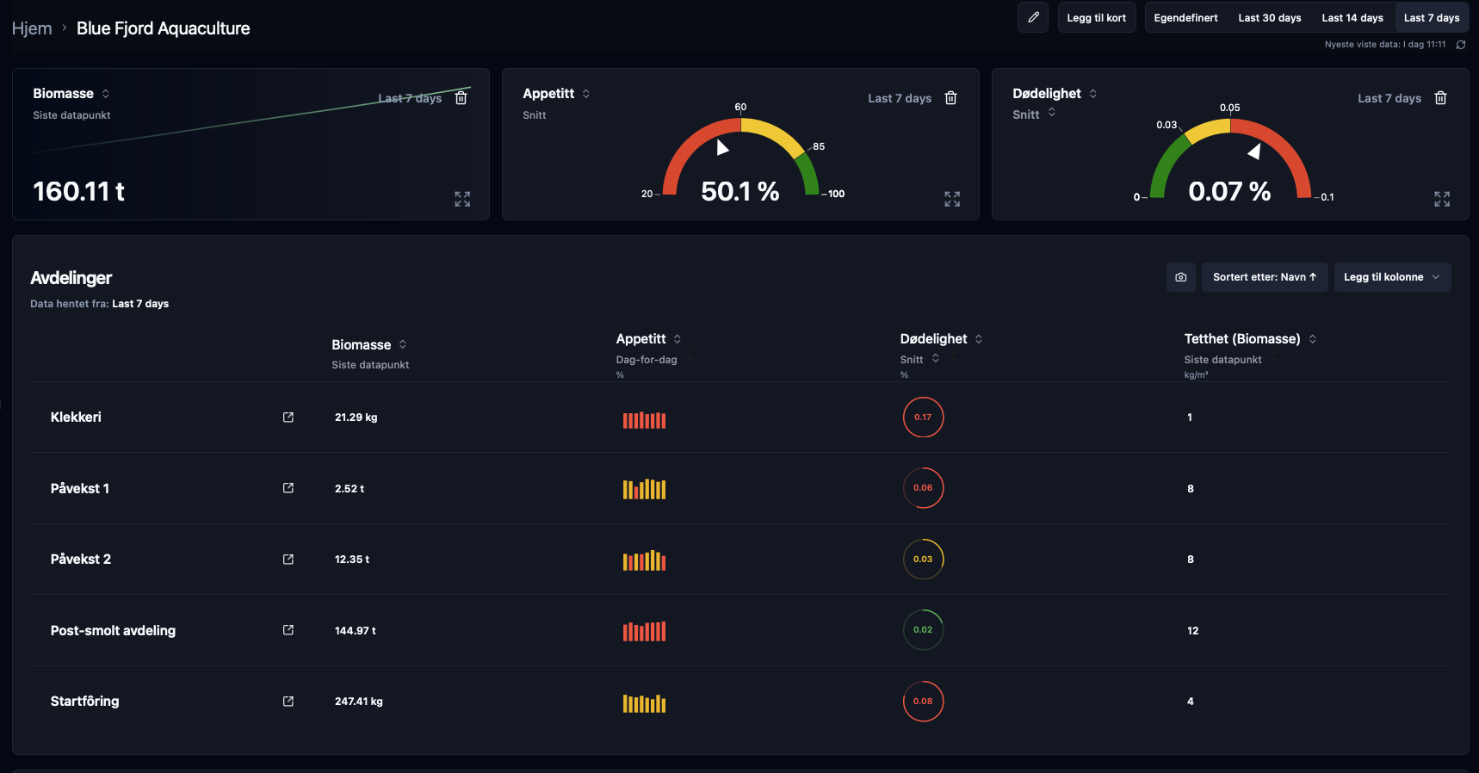Click the 12.35 t biomass cell
This screenshot has width=1479, height=773.
tap(352, 560)
